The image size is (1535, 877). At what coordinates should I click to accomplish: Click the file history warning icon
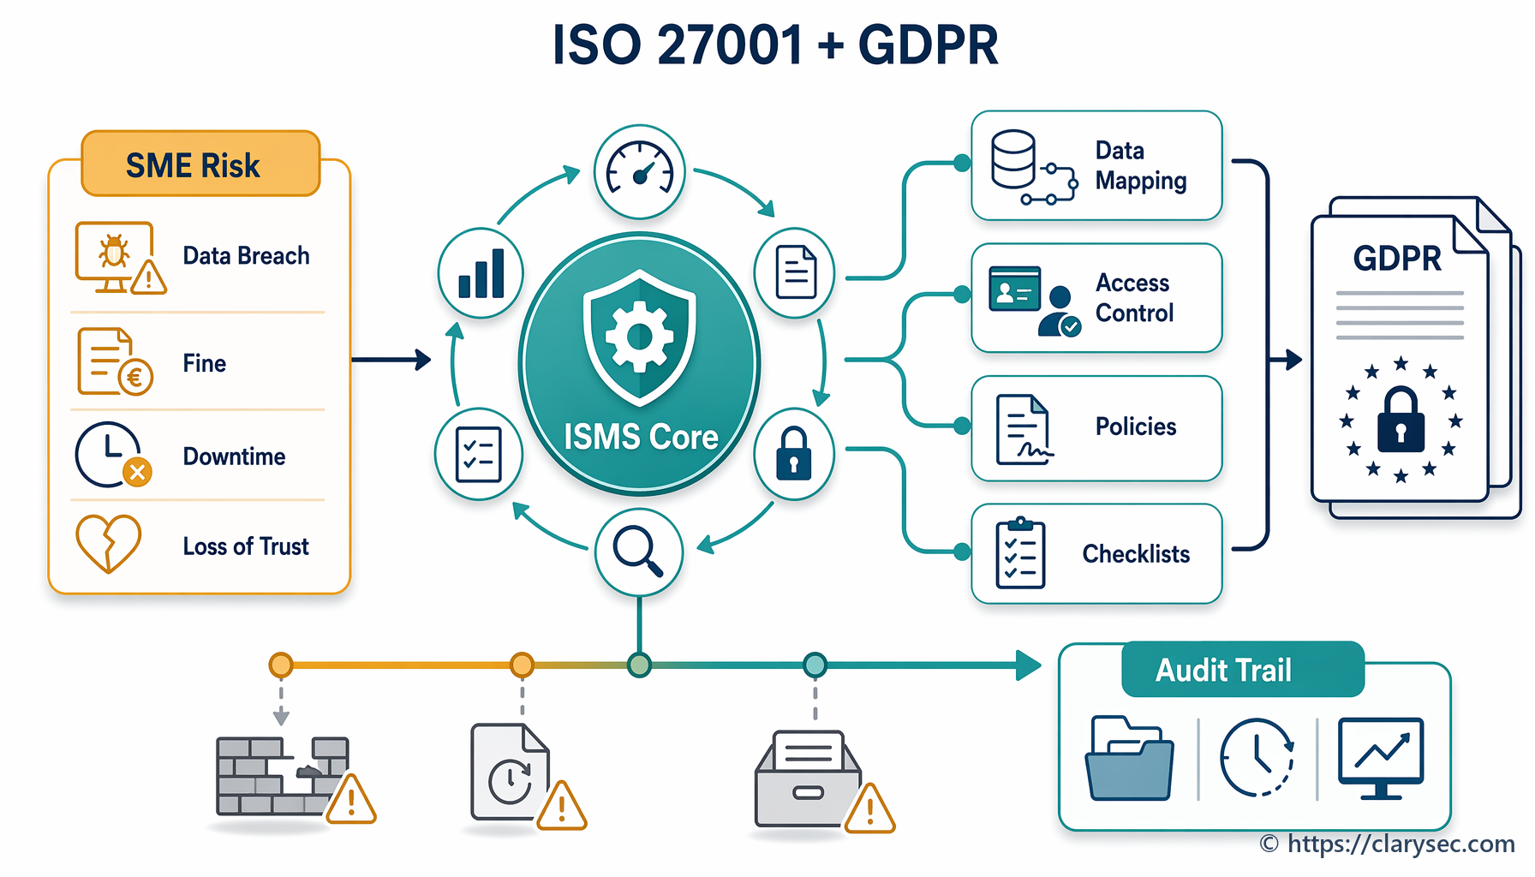pyautogui.click(x=528, y=776)
